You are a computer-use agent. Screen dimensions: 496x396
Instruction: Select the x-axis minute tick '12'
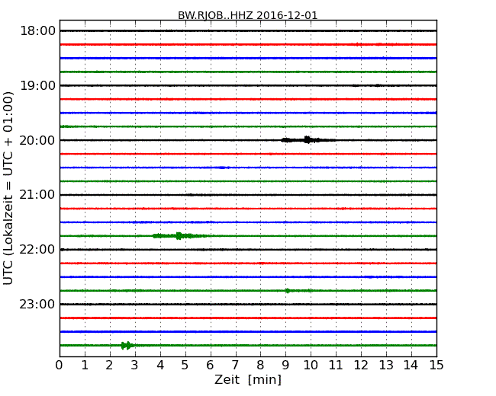(361, 366)
